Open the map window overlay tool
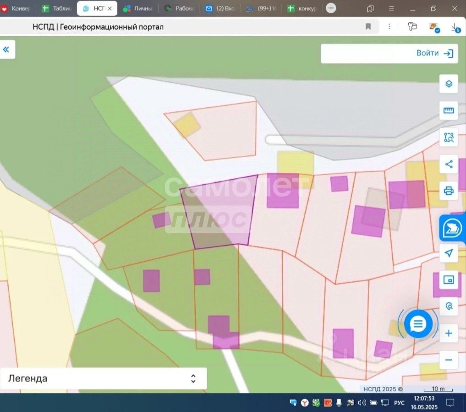466x412 pixels. (x=449, y=280)
